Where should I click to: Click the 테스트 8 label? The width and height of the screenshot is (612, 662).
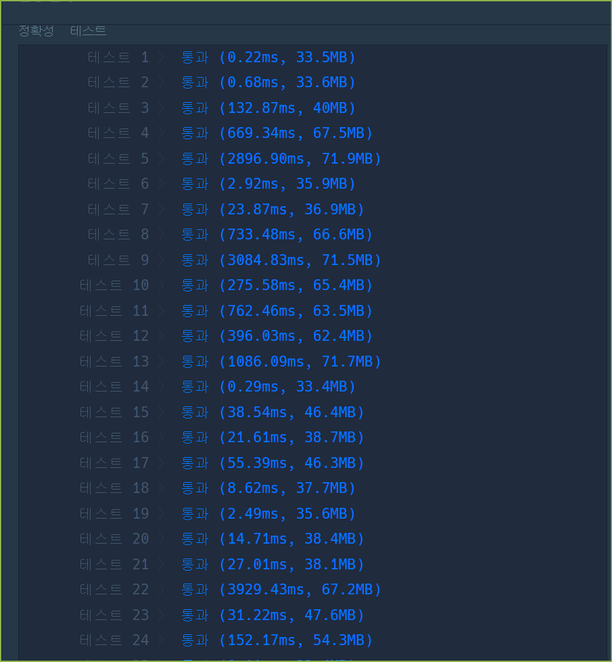(118, 235)
